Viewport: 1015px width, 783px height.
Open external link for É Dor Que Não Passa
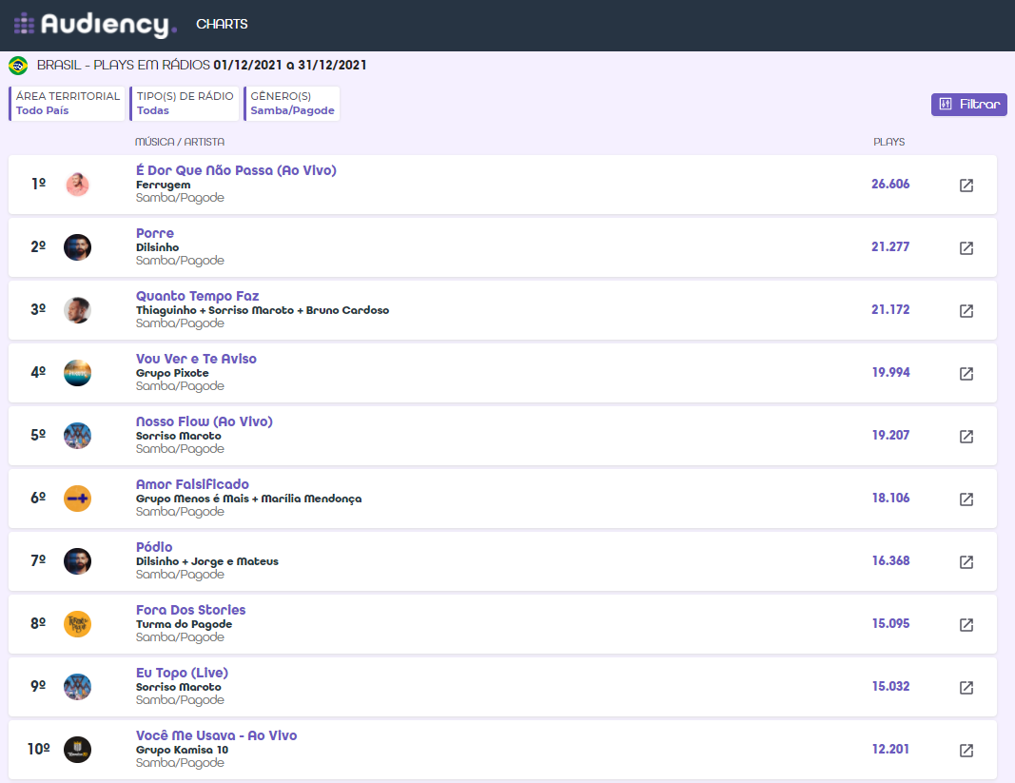pyautogui.click(x=966, y=186)
